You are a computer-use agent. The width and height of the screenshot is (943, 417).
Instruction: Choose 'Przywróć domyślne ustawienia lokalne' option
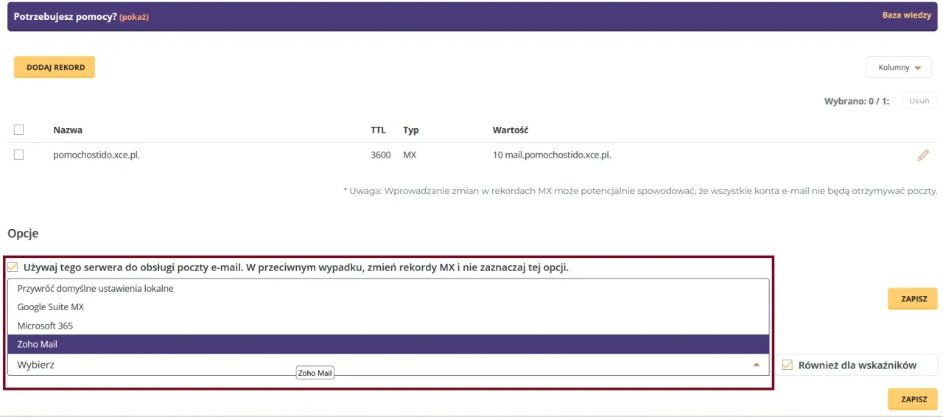coord(95,289)
